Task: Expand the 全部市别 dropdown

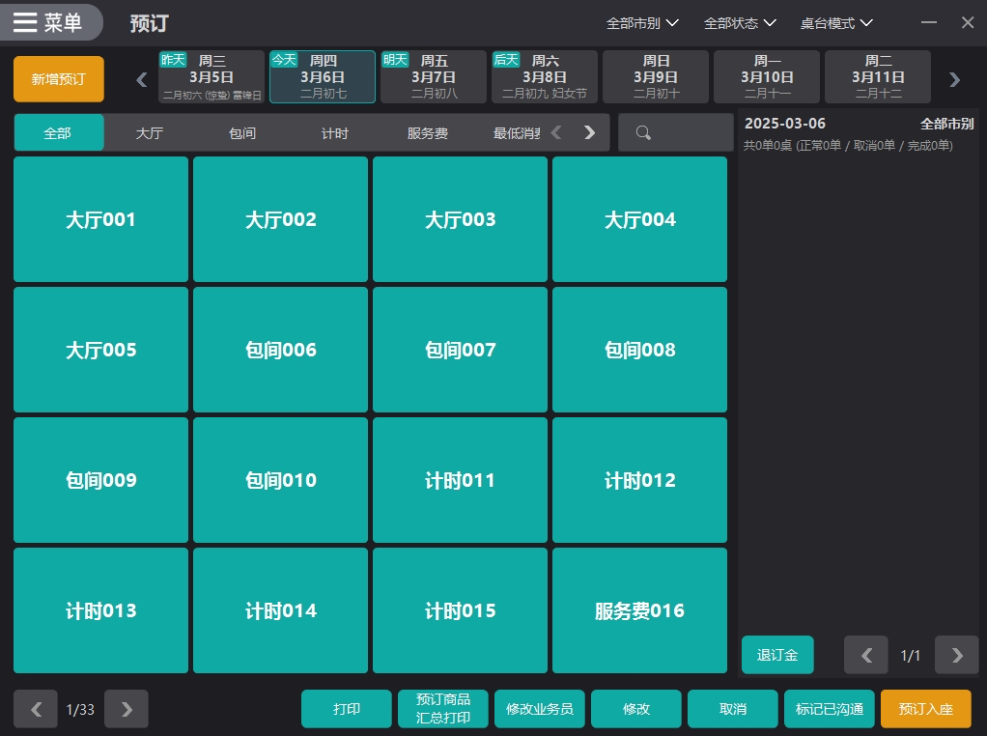Action: point(642,23)
